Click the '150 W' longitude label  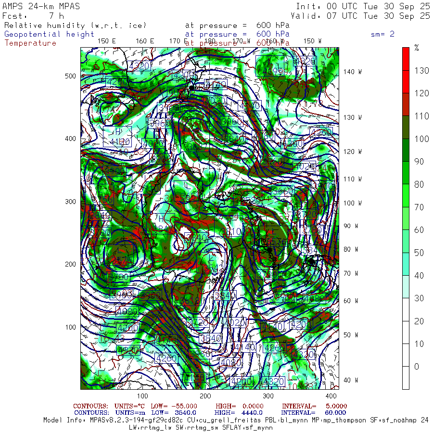312,41
